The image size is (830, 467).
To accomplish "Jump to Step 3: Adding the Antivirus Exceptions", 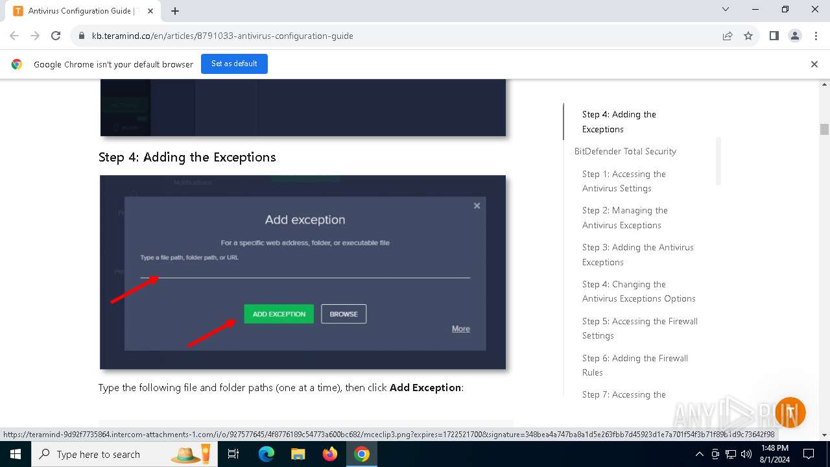I will coord(638,254).
